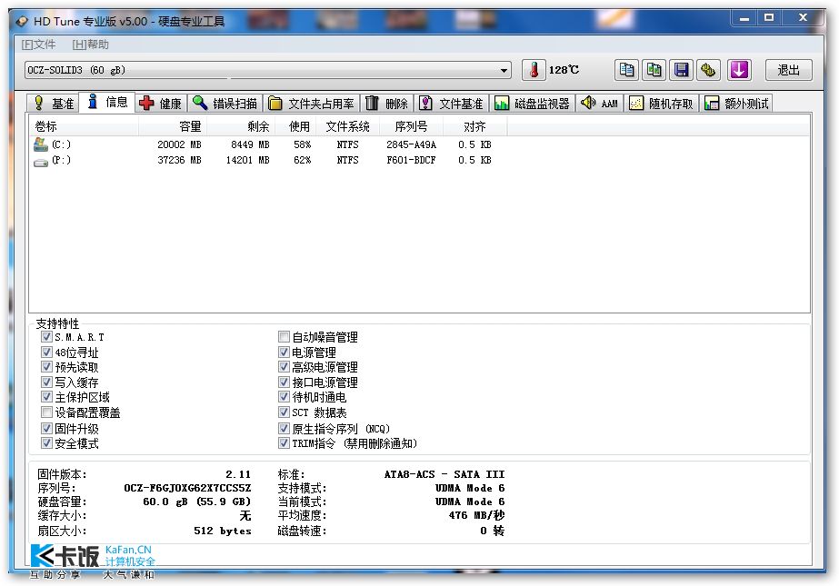Screen dimensions: 839x586
Task: Click the firmware version 2.11 value
Action: click(238, 474)
